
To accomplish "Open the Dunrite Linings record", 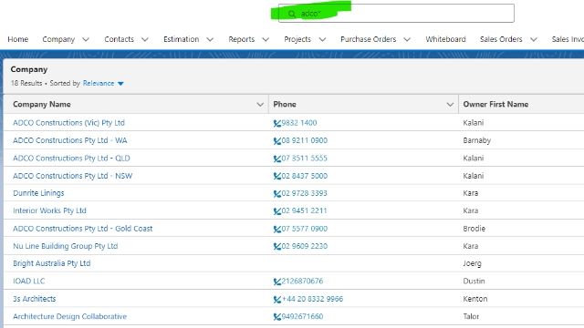I will [38, 193].
